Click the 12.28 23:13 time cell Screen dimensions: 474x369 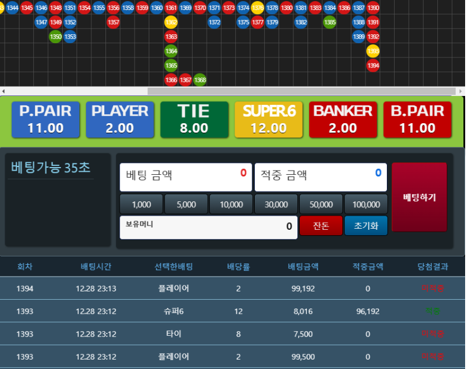[96, 288]
